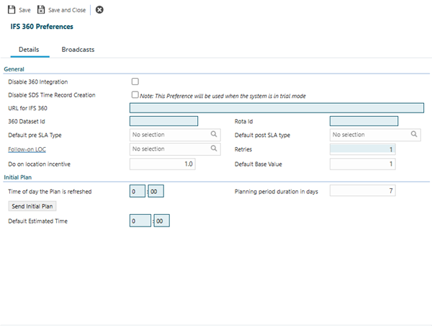Screen dimensions: 432x326
Task: Open Default post SLA type lookup box
Action: pos(375,135)
